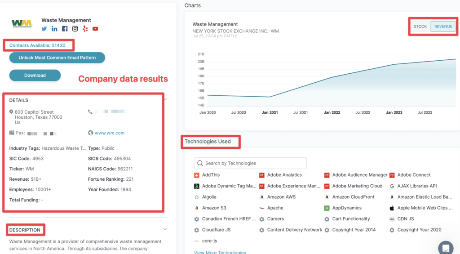Viewport: 460px width, 254px height.
Task: Open Waste Management's Twitter profile icon
Action: click(x=44, y=29)
